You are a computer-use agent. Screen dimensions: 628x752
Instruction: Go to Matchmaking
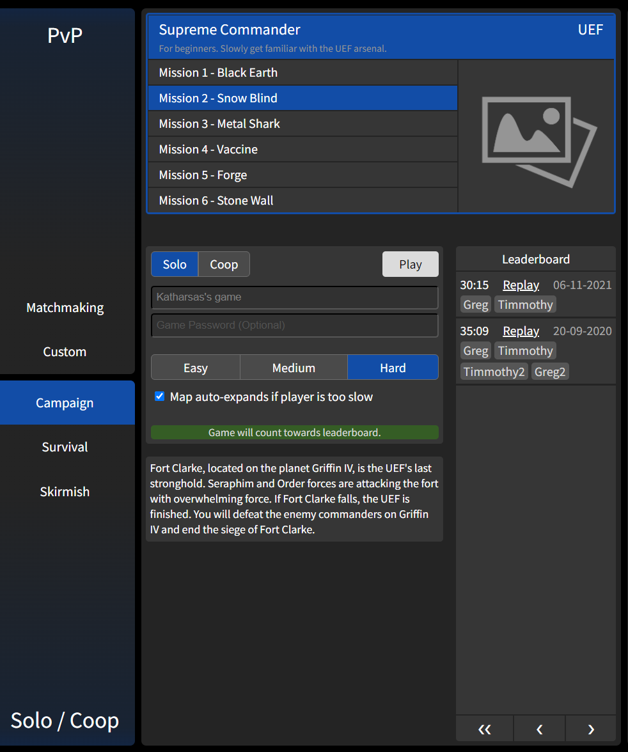pyautogui.click(x=65, y=308)
